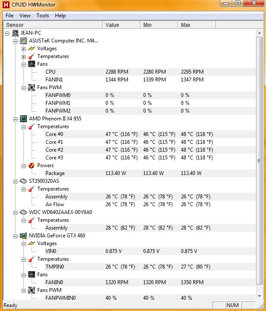The width and height of the screenshot is (266, 311).
Task: Click the Min column header
Action: click(x=159, y=25)
